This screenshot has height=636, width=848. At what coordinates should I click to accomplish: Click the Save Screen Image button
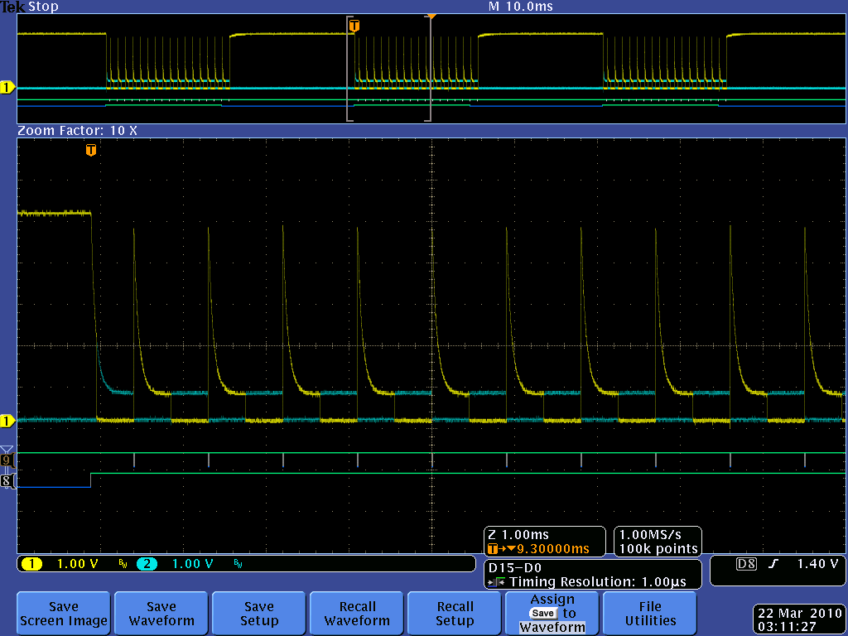pyautogui.click(x=63, y=614)
